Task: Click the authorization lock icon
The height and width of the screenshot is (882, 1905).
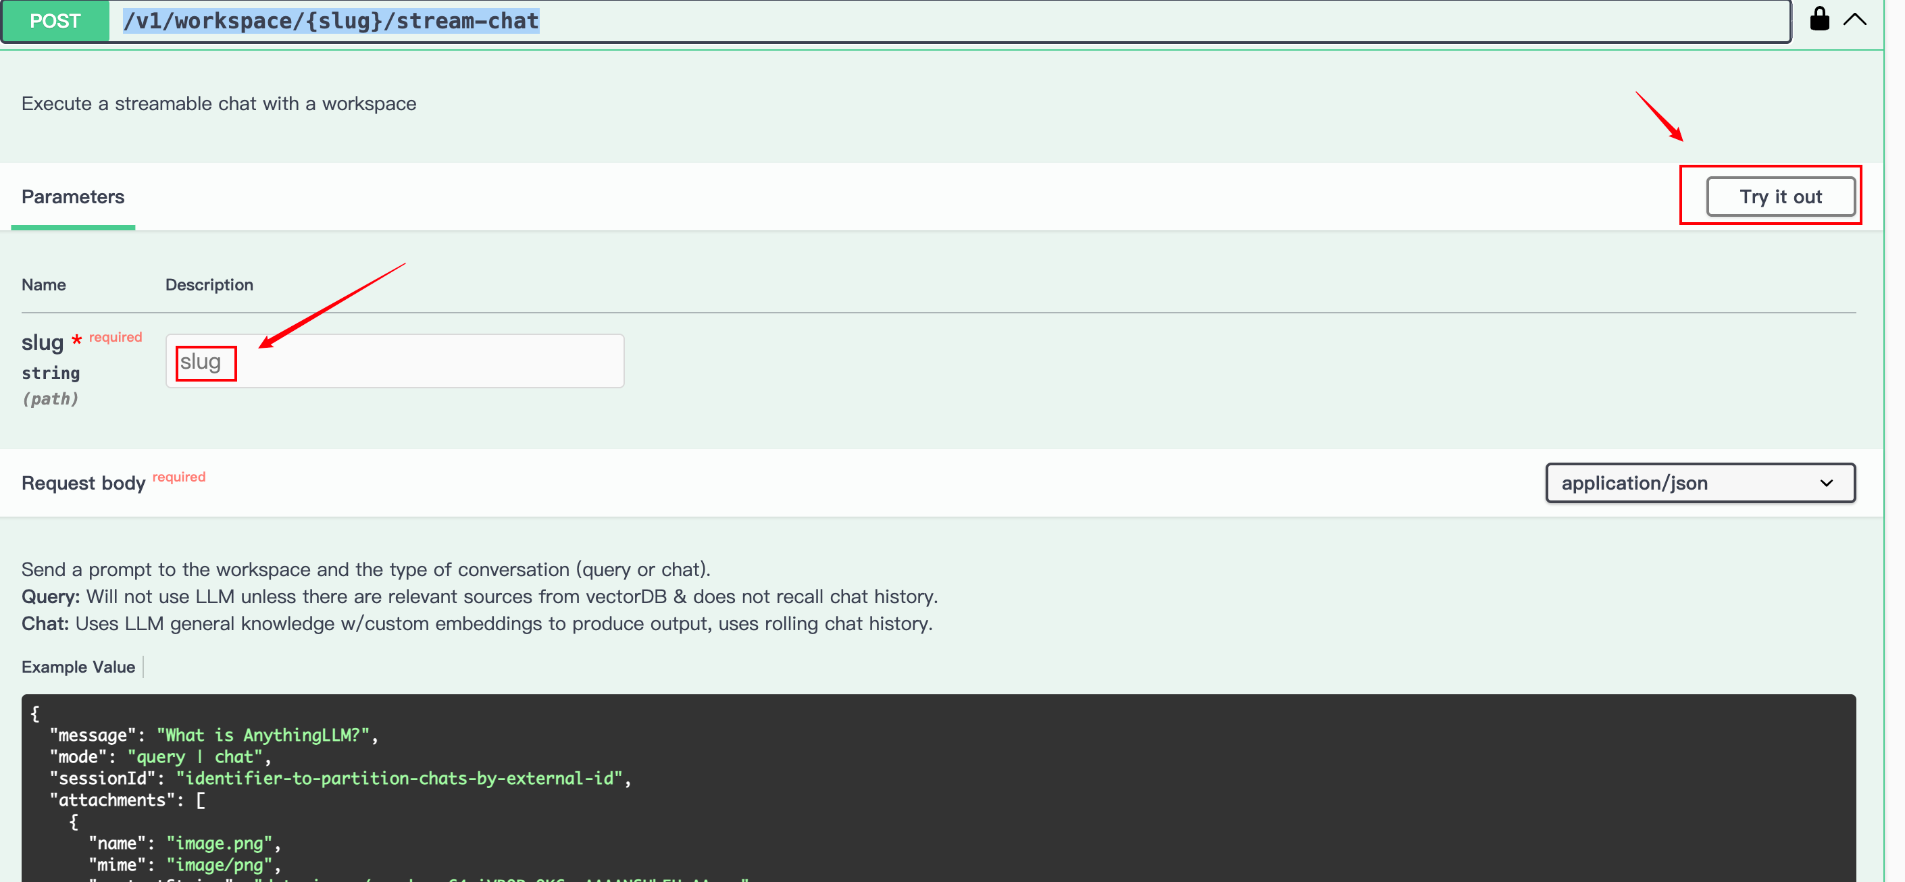Action: (1819, 19)
